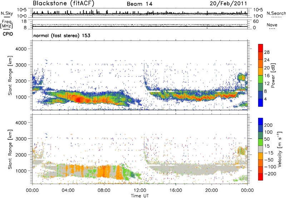This screenshot has width=286, height=198.
Task: Click the '08:00' time tick label
Action: click(x=104, y=190)
